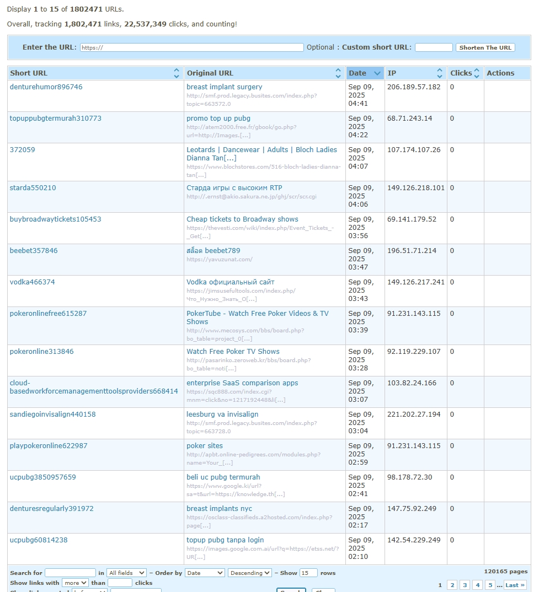Sort table using Short URL column arrows
The width and height of the screenshot is (539, 592).
[x=176, y=73]
